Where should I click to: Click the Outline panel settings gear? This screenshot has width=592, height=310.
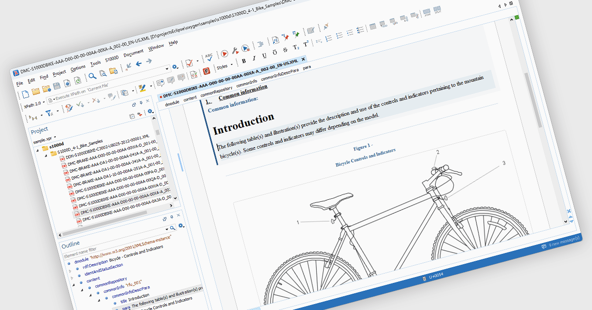[181, 225]
